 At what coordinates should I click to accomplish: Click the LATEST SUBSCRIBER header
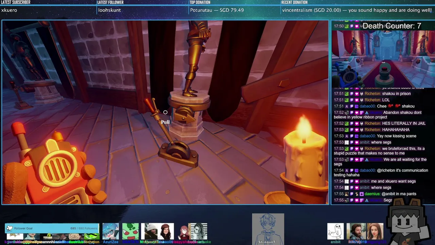(16, 2)
